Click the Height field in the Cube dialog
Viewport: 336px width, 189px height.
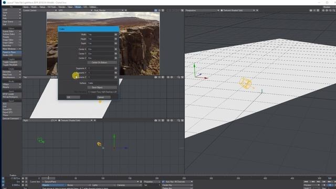coord(101,39)
